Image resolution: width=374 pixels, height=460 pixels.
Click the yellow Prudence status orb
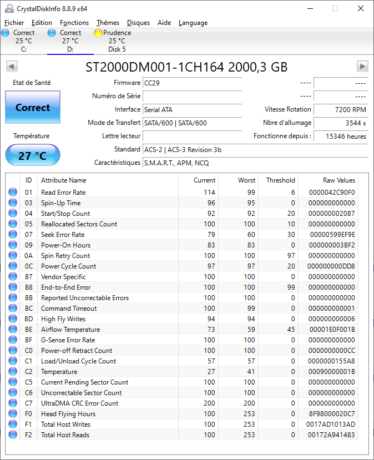coord(98,33)
